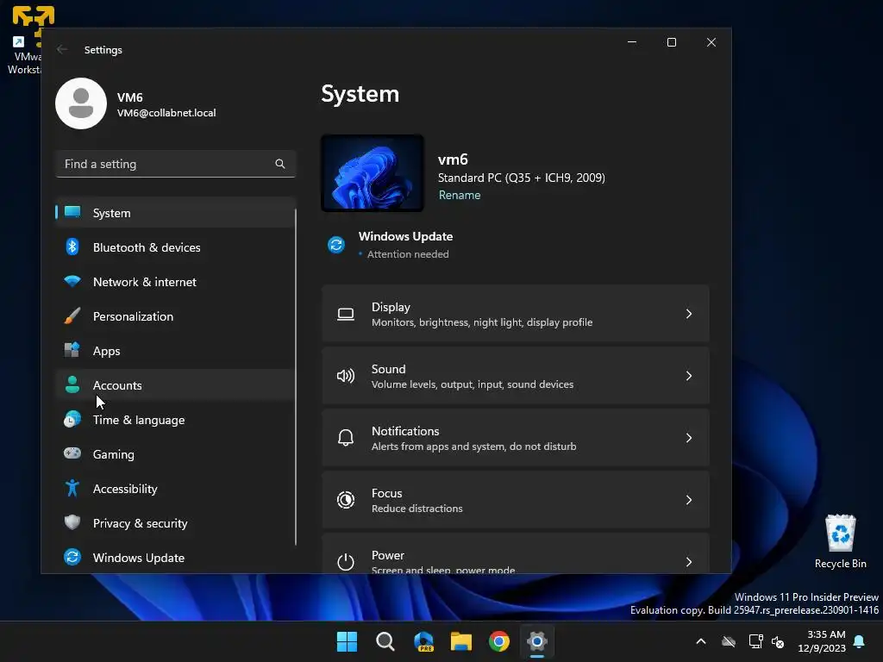This screenshot has height=662, width=883.
Task: Open File Explorer from taskbar
Action: tap(461, 641)
